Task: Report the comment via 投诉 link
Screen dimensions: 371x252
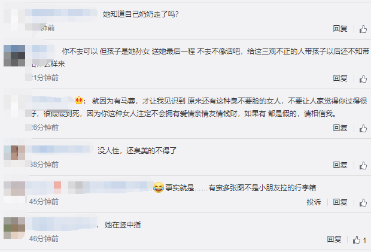Action: [x=314, y=202]
